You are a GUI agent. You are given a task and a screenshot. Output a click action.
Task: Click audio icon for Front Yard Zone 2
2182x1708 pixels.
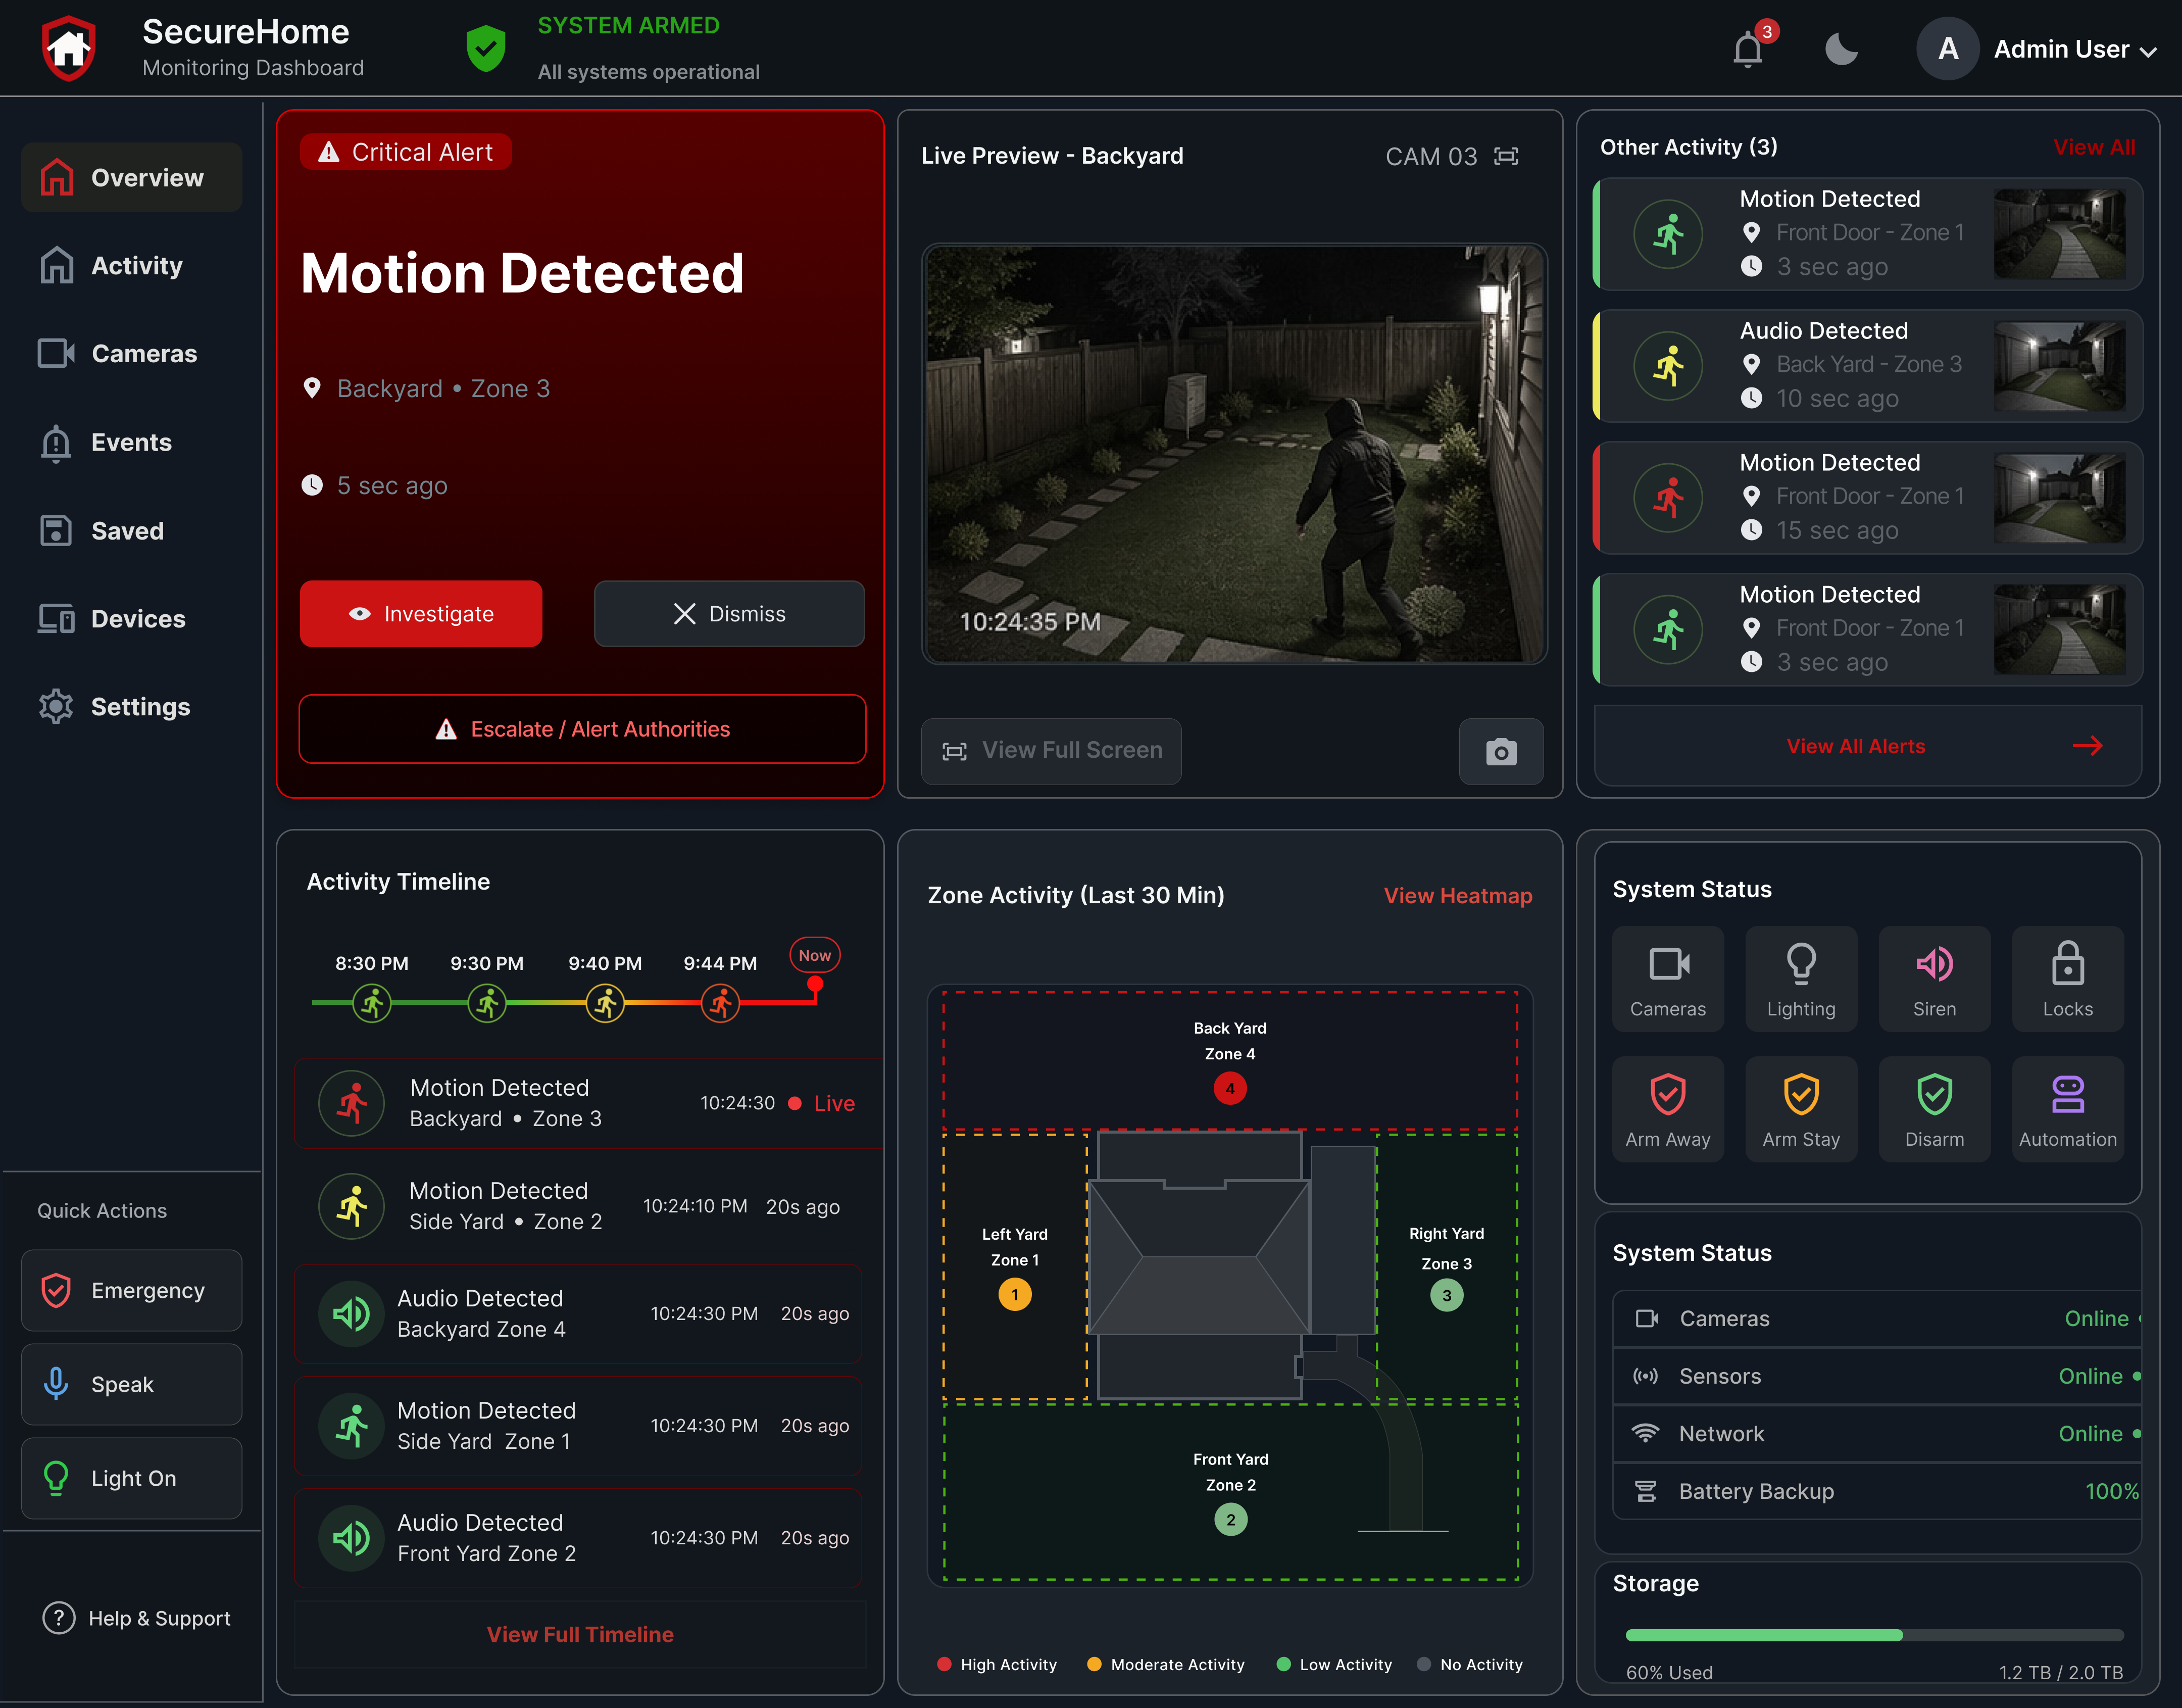[x=351, y=1538]
